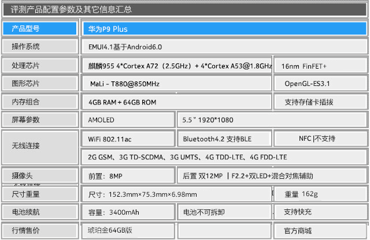This screenshot has height=240, width=370.
Task: Select the 麒麟955 Cortex A72 processor cell
Action: coord(177,66)
